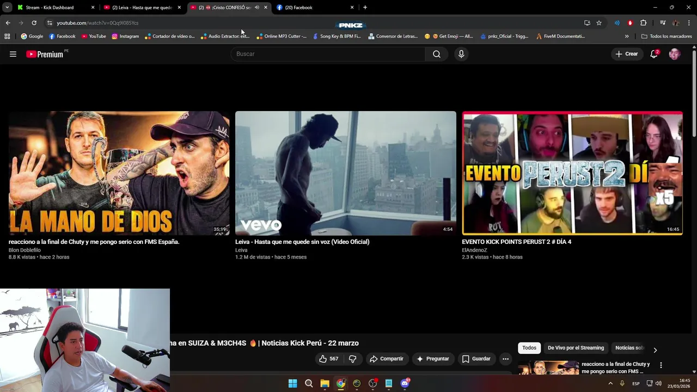The width and height of the screenshot is (697, 392).
Task: Reload the YouTube page
Action: click(x=34, y=23)
